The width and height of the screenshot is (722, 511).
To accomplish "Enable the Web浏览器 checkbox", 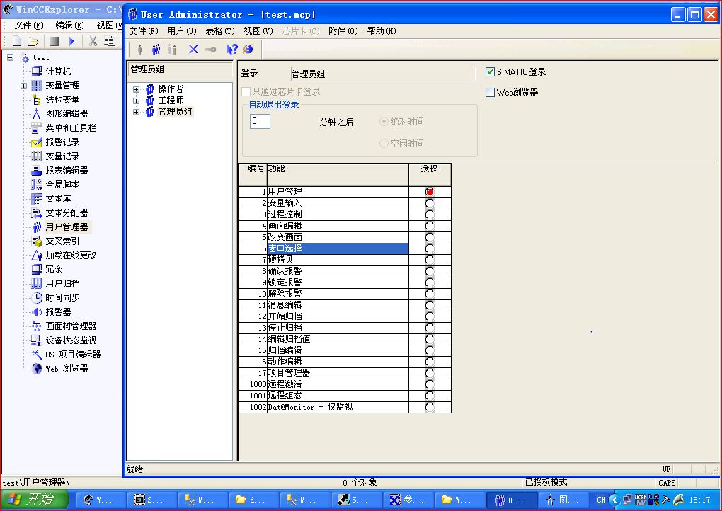I will [490, 93].
